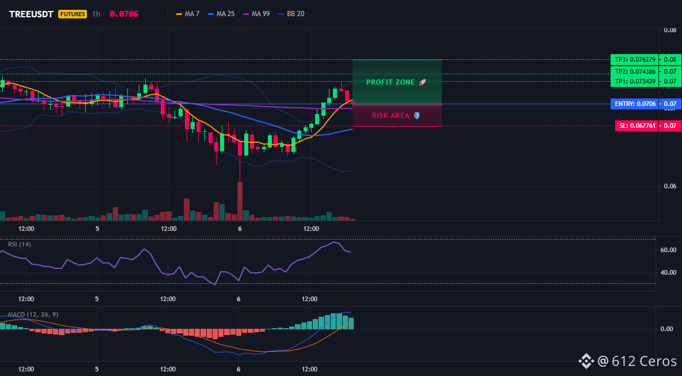Click the 60.00 RSI axis value

click(669, 250)
